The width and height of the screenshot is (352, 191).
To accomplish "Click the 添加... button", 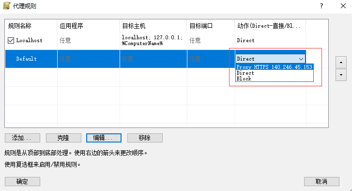I will point(22,138).
